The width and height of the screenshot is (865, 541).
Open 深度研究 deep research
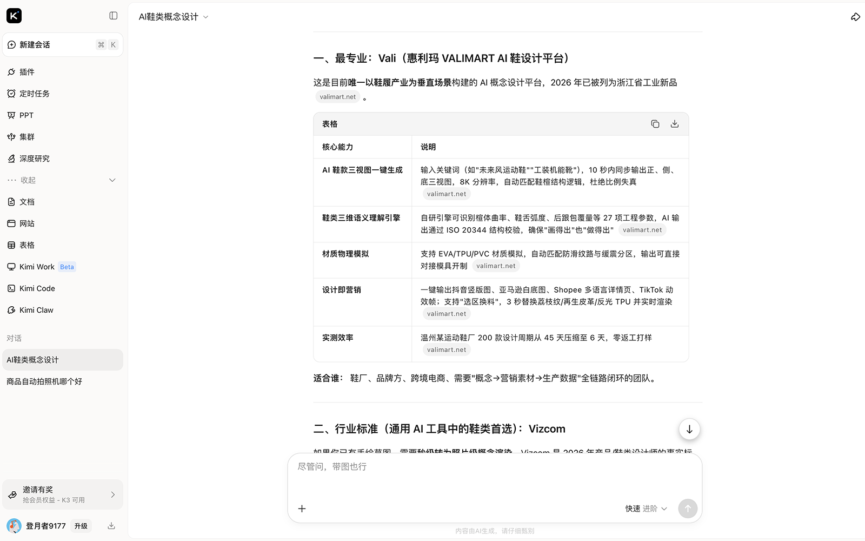click(x=63, y=159)
